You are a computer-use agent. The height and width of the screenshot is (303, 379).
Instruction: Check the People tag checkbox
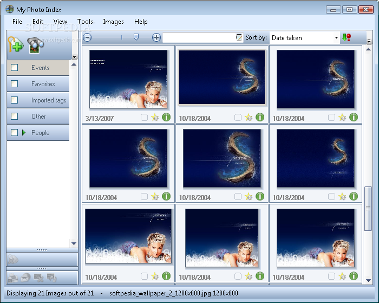(15, 133)
